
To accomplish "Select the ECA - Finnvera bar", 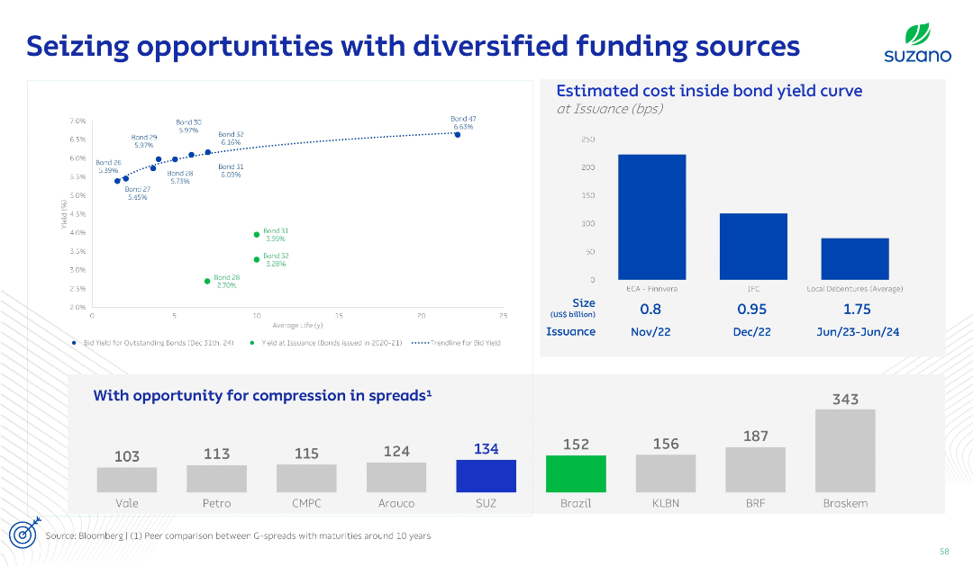I will pyautogui.click(x=651, y=217).
